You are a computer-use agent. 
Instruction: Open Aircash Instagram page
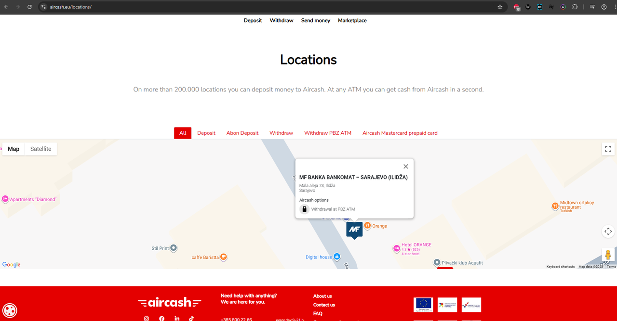pyautogui.click(x=147, y=318)
